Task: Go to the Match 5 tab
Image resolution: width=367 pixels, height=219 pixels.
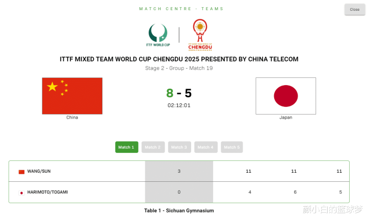Action: click(x=231, y=147)
